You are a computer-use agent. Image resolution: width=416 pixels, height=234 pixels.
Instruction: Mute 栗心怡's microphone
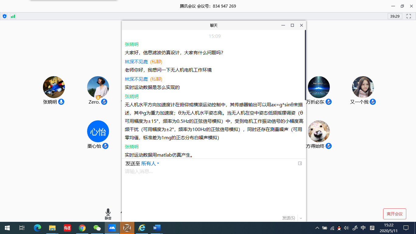coord(106,146)
